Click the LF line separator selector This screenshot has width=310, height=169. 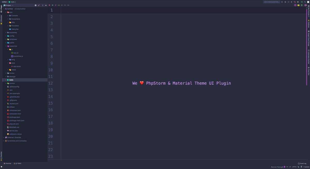[x=290, y=167]
